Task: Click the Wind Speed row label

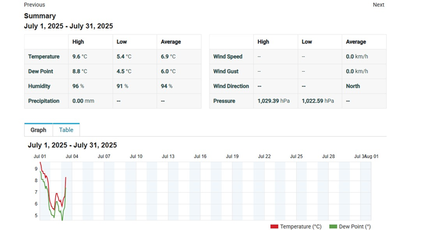Action: [228, 57]
